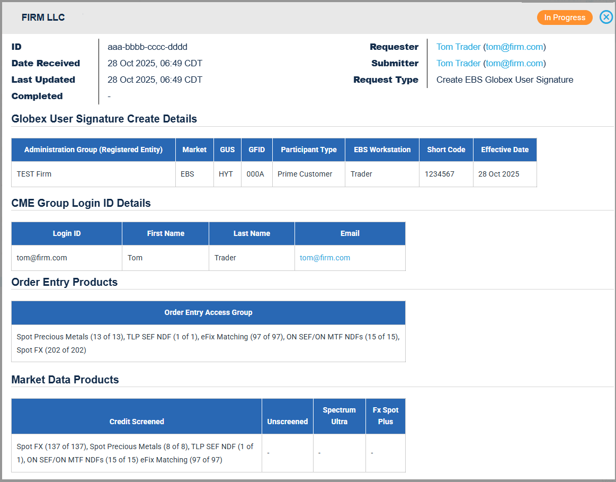The height and width of the screenshot is (482, 616).
Task: Click the Submitter's tom@firm.com email link
Action: [514, 64]
